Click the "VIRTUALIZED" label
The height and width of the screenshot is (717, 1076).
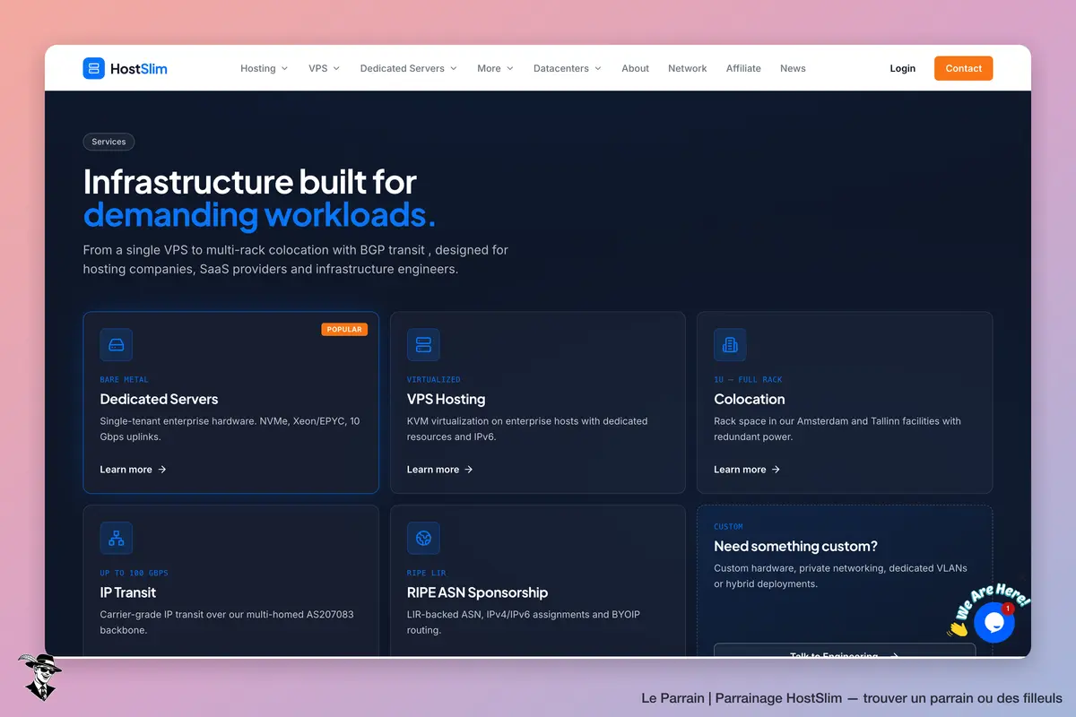coord(434,380)
